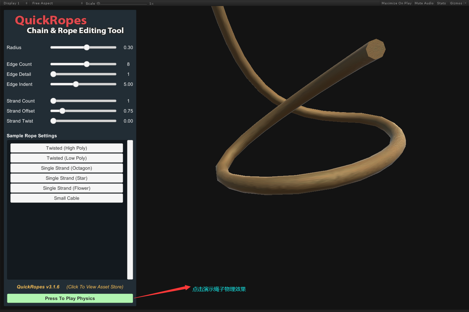The width and height of the screenshot is (469, 312).
Task: Click the Edge Indent value 5.00
Action: point(128,84)
